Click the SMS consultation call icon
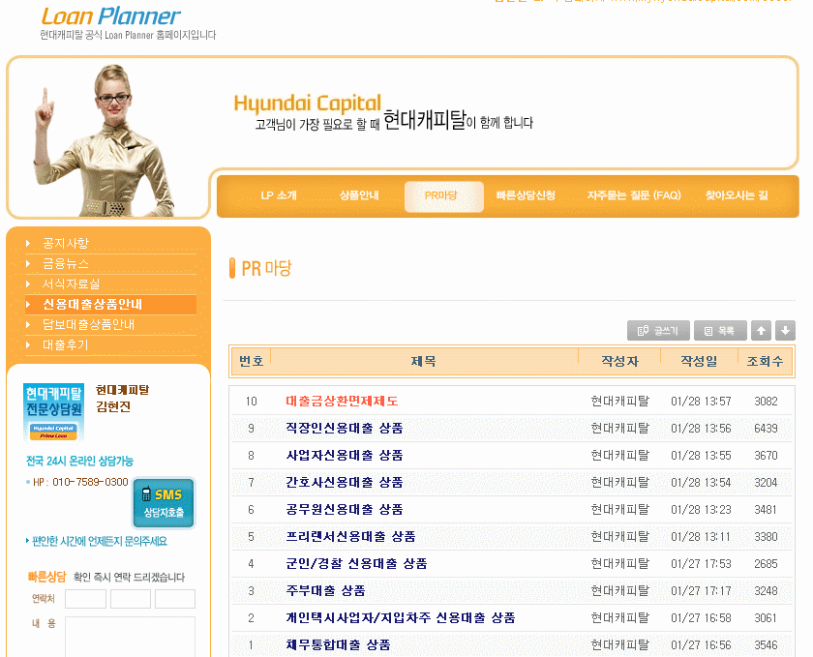The width and height of the screenshot is (813, 657). point(163,502)
